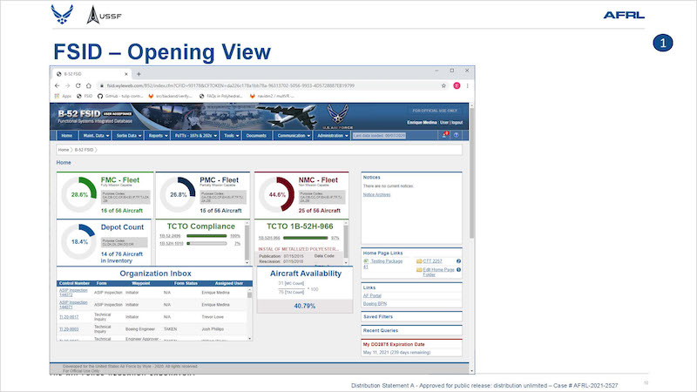
Task: Click the B-52 FSID banner logo
Action: pos(95,117)
